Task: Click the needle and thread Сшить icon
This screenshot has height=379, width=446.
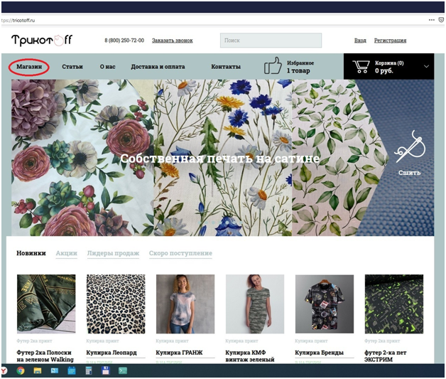Action: coord(409,147)
